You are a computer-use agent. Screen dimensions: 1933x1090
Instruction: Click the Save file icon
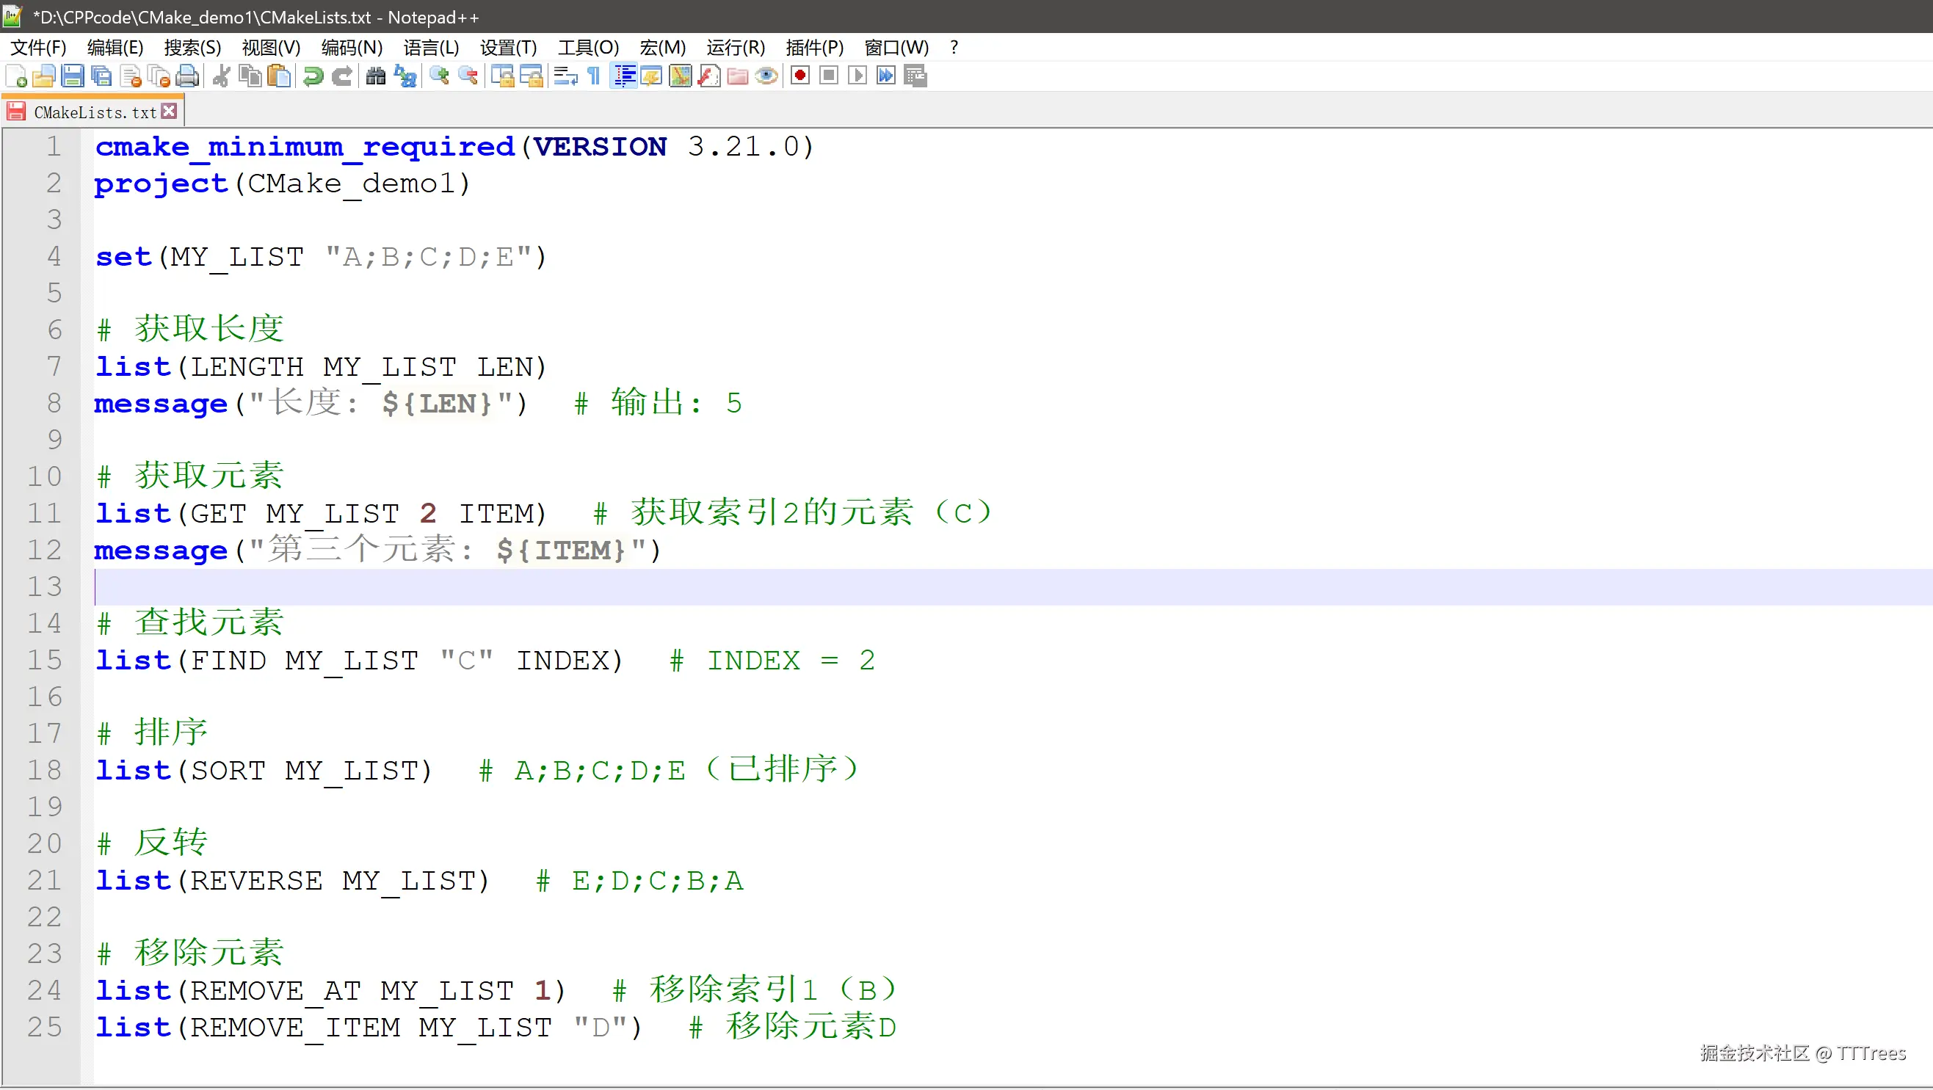(x=73, y=76)
